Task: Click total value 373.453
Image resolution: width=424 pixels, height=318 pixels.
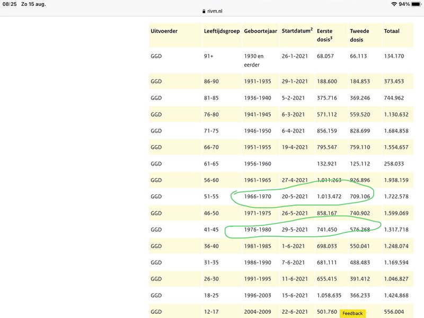Action: tap(394, 82)
